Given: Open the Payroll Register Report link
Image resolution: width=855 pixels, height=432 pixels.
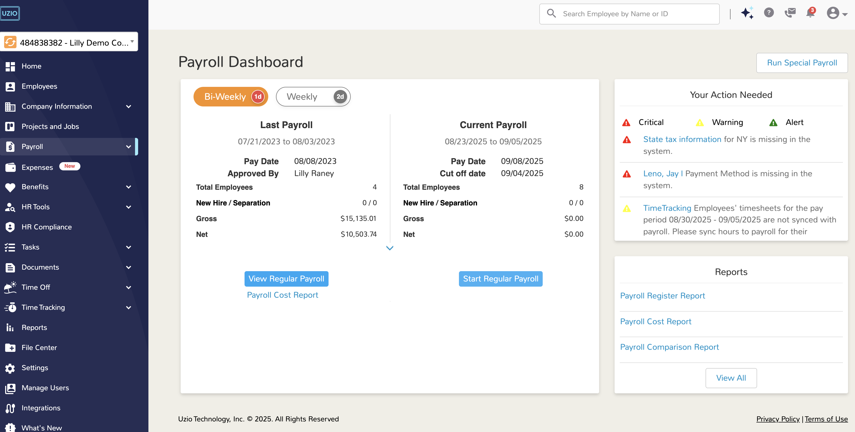Looking at the screenshot, I should point(662,296).
